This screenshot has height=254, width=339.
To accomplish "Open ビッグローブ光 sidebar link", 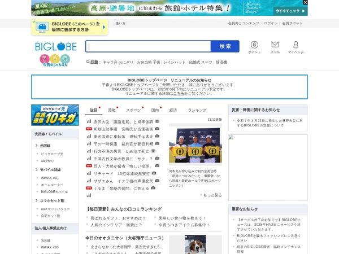I will click(52, 154).
